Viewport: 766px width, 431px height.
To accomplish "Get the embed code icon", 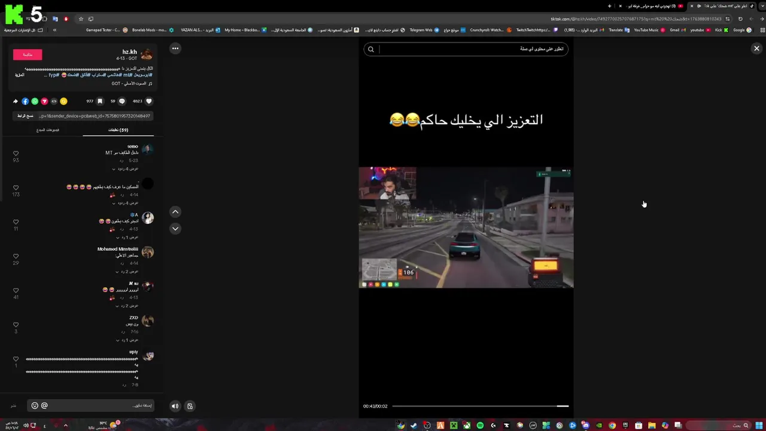I will click(x=54, y=101).
